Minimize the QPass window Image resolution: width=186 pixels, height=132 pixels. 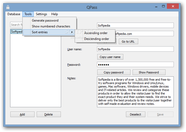pyautogui.click(x=156, y=7)
